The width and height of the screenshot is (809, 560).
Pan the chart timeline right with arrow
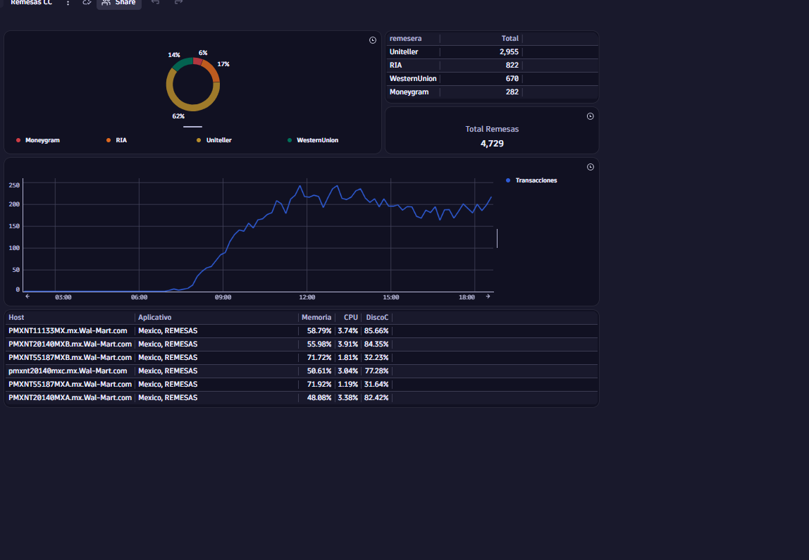point(488,297)
